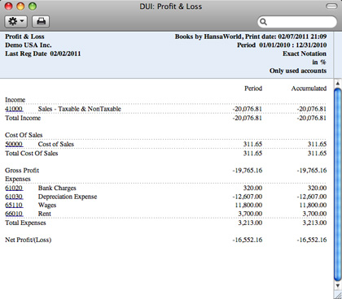Click the 'Period' column header

[x=253, y=89]
